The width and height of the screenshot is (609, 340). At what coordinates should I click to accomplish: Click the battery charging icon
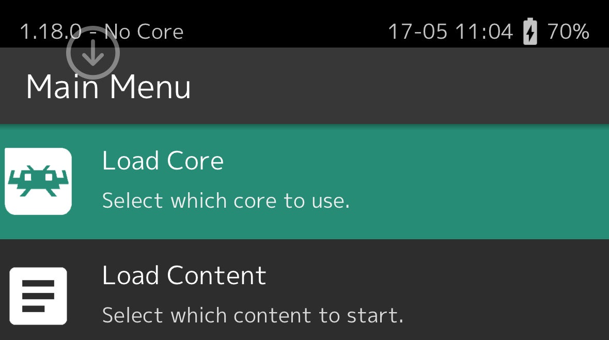(530, 32)
